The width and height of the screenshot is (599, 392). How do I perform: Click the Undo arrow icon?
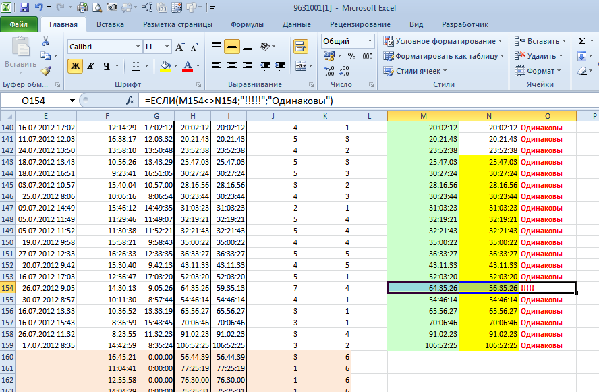pyautogui.click(x=39, y=7)
